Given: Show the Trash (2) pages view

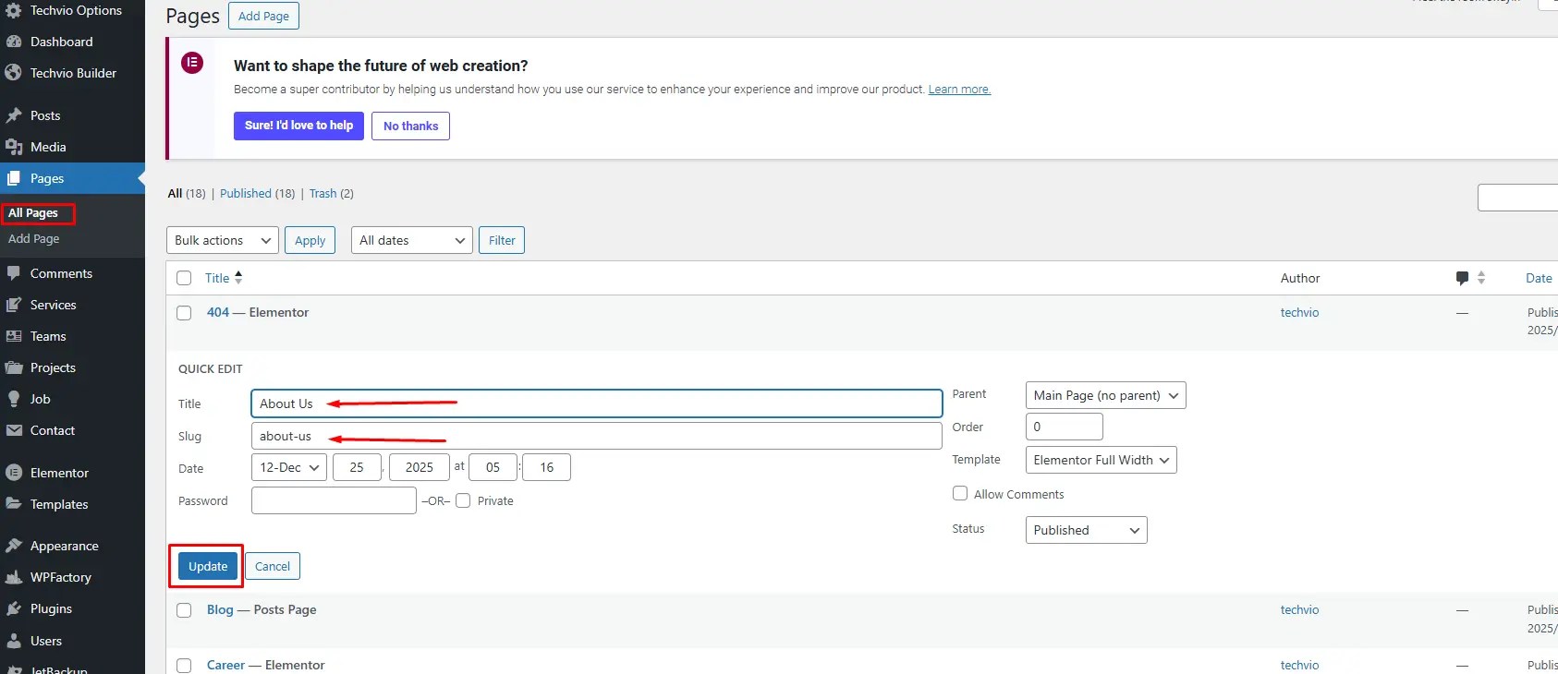Looking at the screenshot, I should (x=332, y=193).
